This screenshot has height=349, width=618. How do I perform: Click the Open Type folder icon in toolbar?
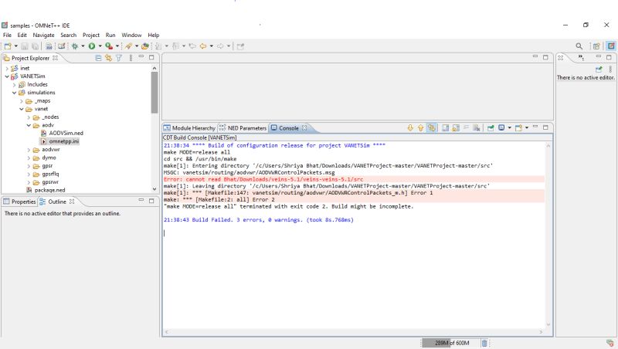pyautogui.click(x=145, y=46)
